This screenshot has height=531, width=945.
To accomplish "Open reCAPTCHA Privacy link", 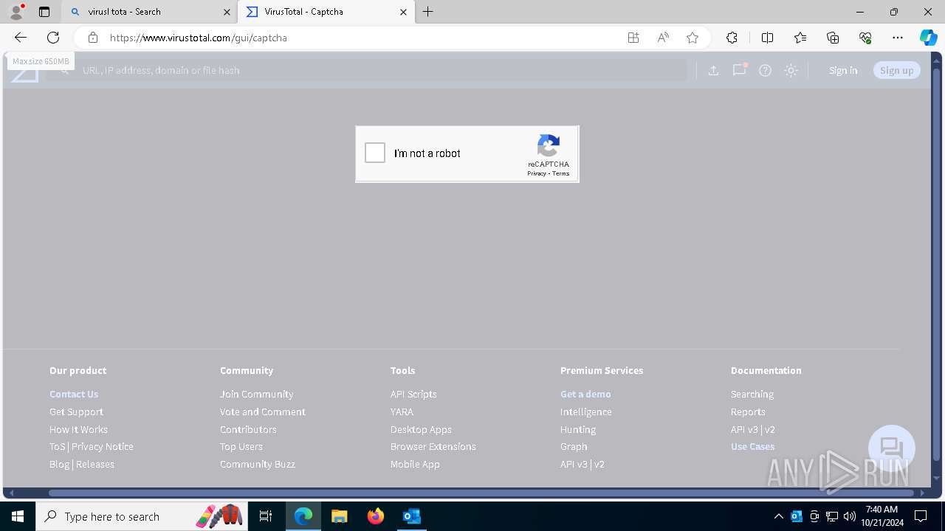I will point(537,173).
